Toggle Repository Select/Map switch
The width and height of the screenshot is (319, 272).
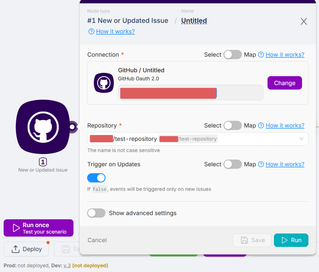(x=233, y=126)
